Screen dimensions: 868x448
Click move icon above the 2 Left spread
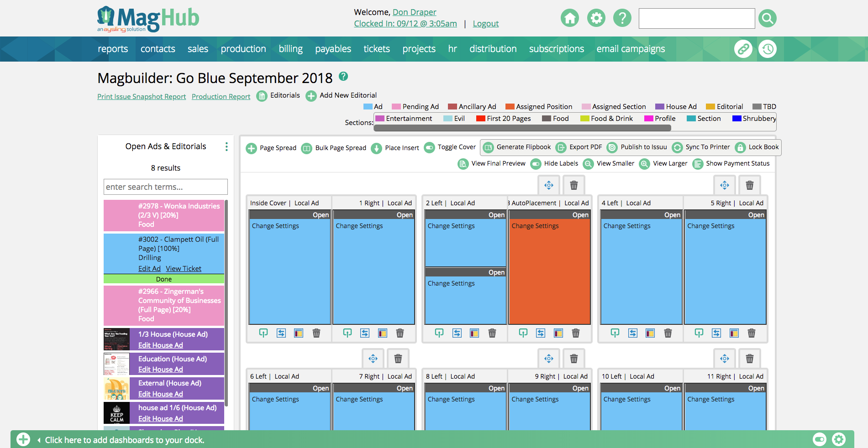pos(549,185)
